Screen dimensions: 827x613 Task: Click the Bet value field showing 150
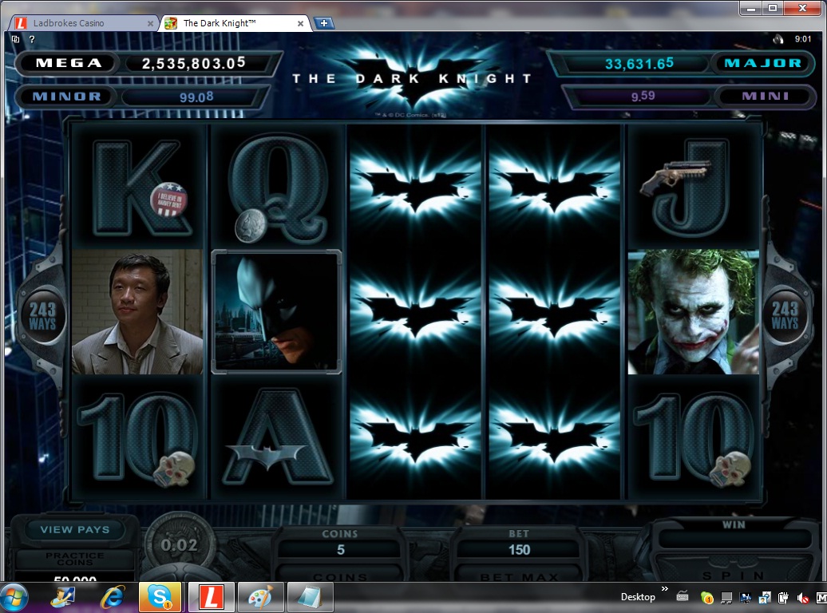coord(519,550)
